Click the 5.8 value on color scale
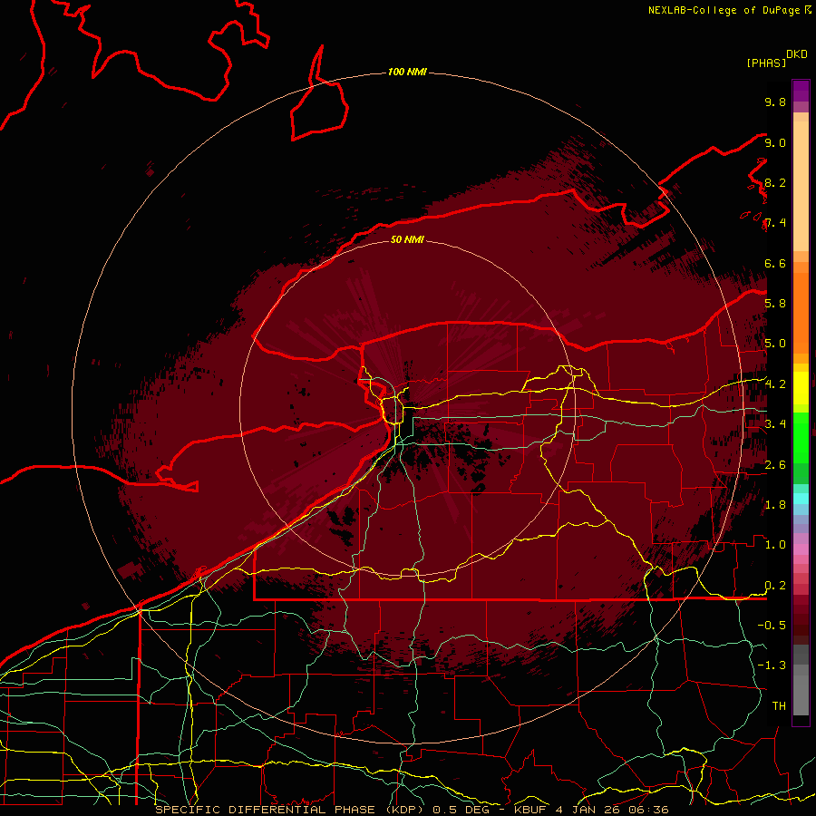 [x=775, y=304]
